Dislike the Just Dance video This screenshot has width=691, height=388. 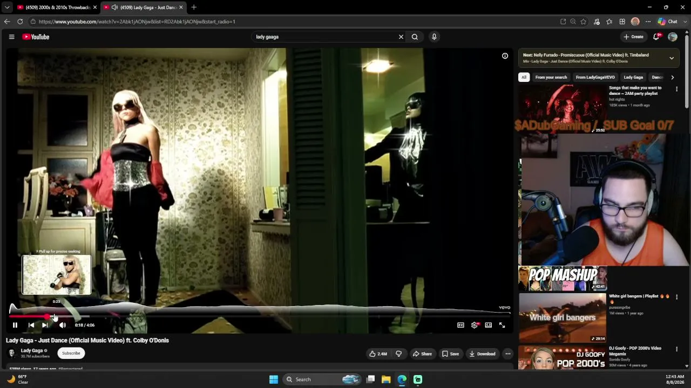pos(398,354)
